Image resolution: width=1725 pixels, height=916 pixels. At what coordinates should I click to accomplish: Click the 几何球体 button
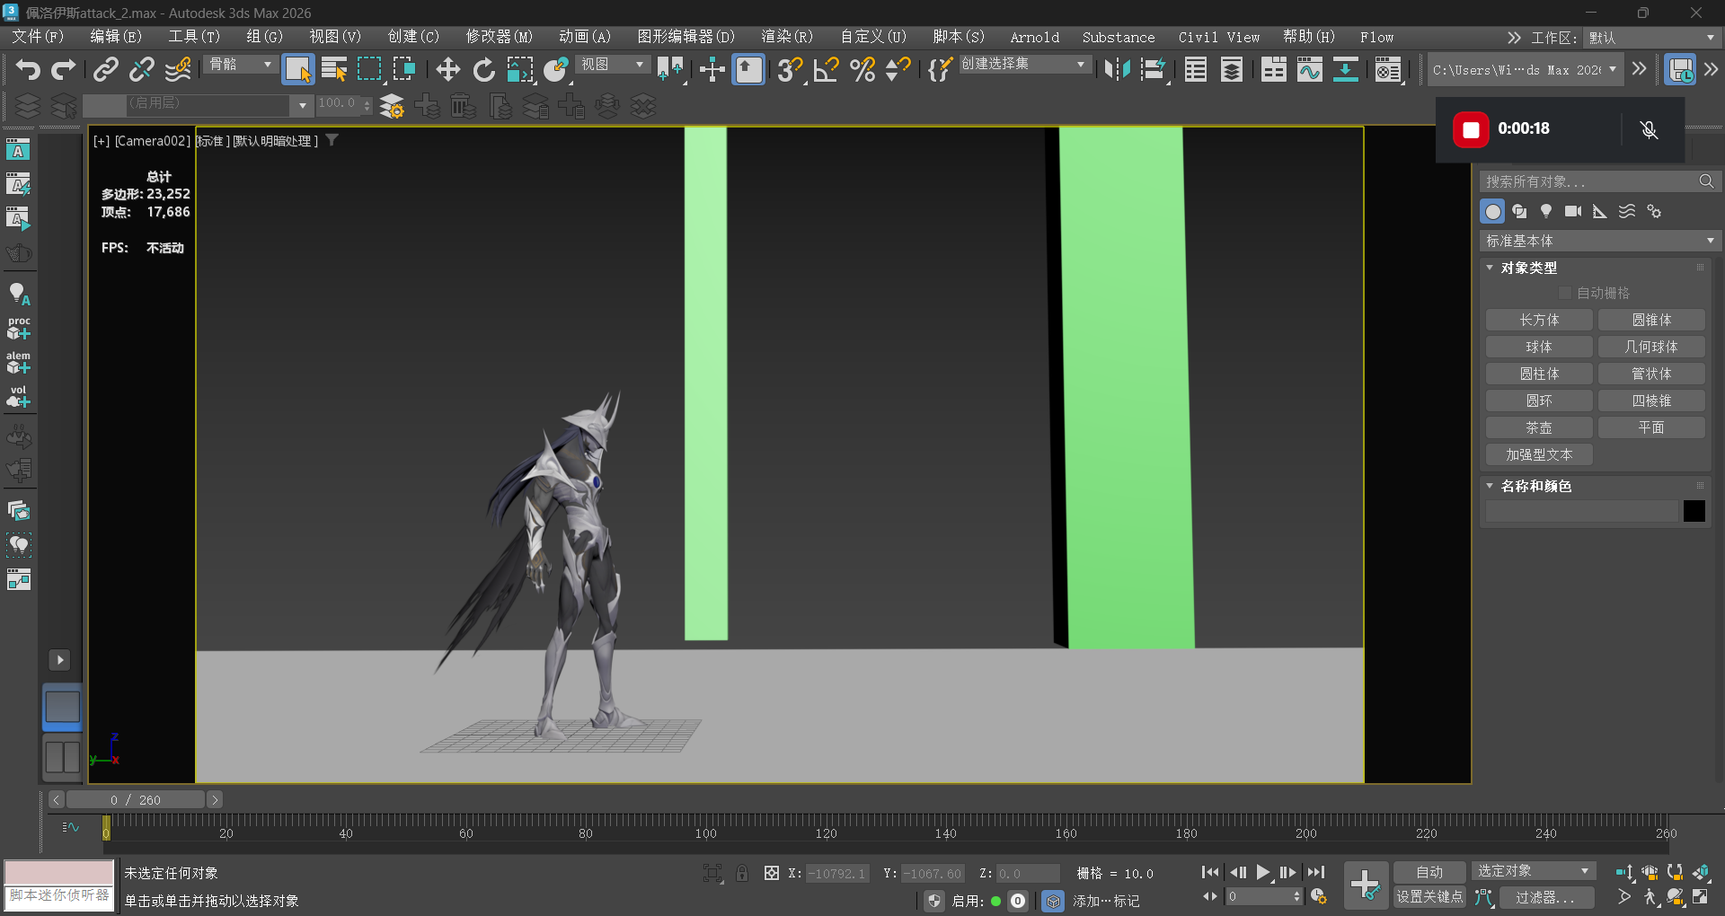[1651, 347]
